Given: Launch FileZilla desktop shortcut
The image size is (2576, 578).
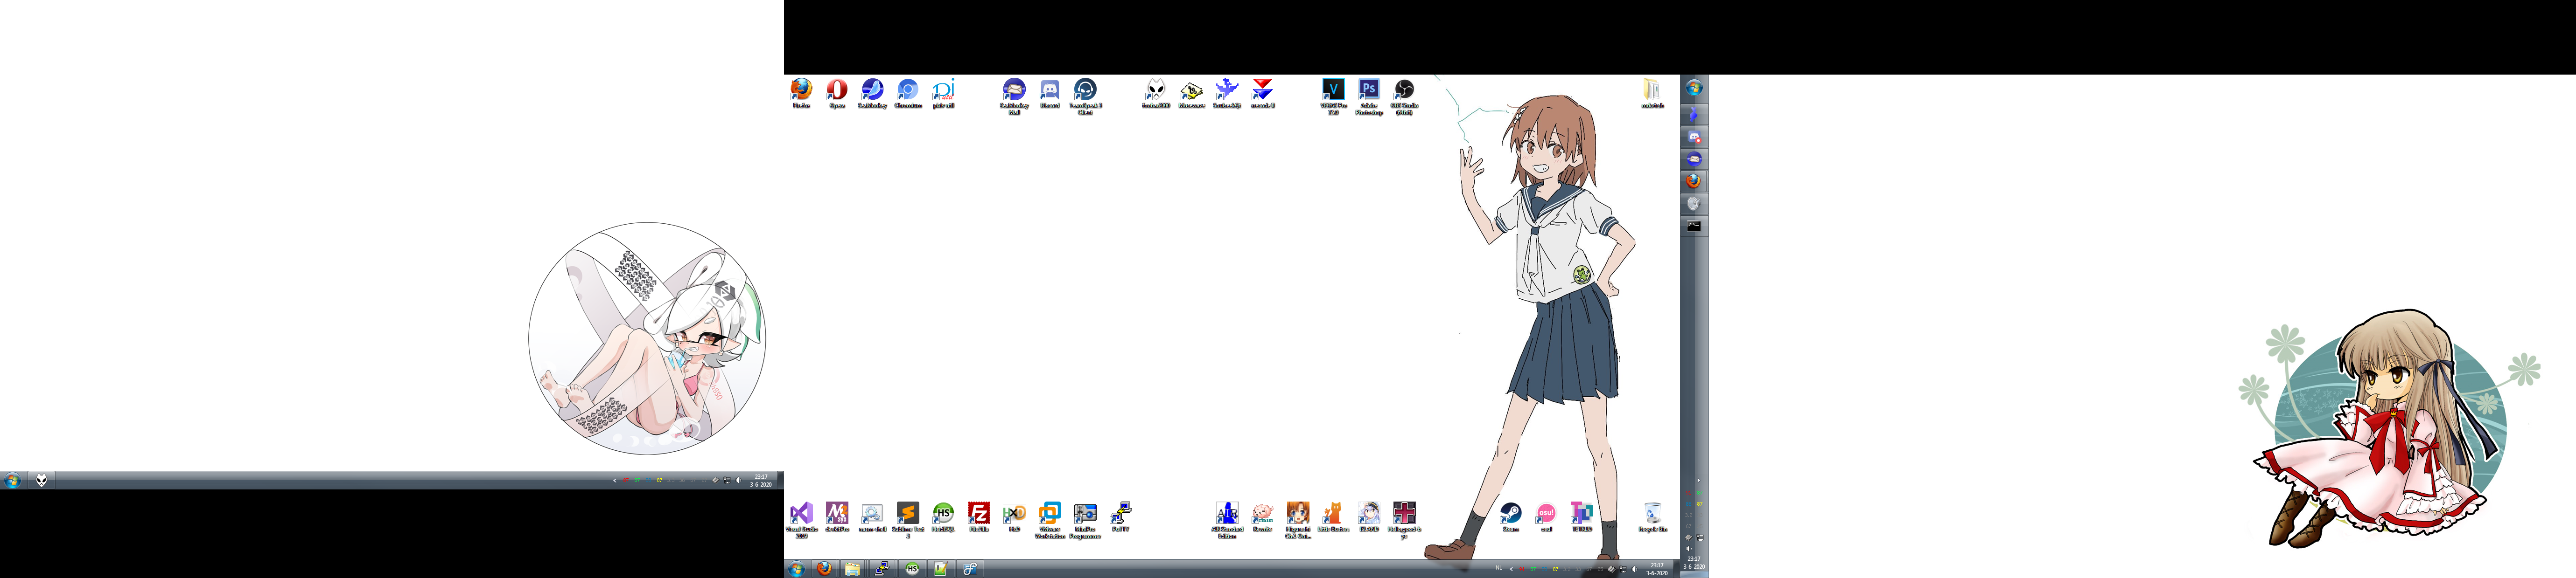Looking at the screenshot, I should 979,517.
